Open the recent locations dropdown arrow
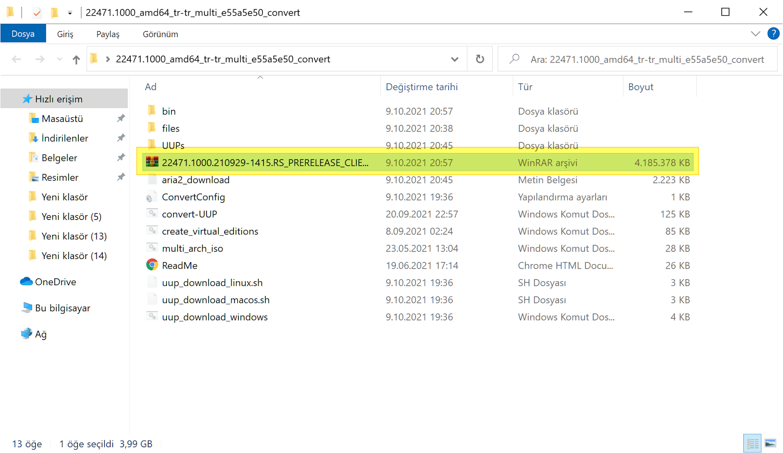 point(59,60)
